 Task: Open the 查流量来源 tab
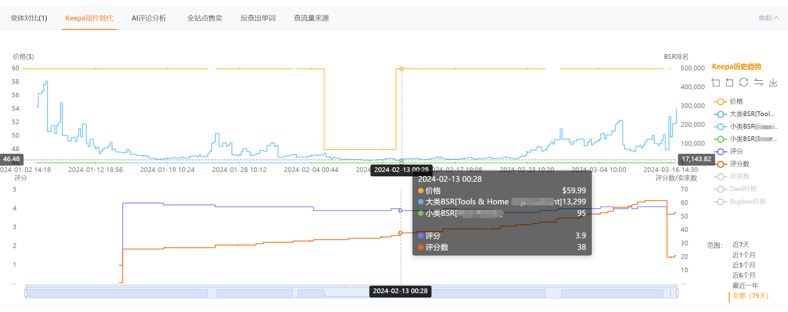311,18
